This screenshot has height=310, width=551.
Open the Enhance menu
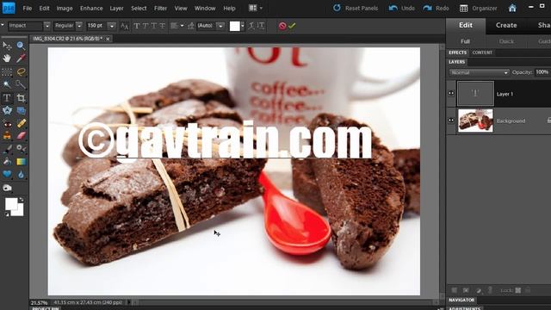(91, 8)
